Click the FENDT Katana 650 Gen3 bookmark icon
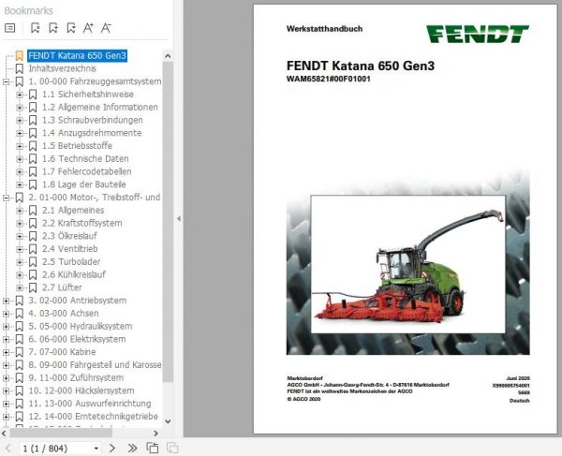Viewport: 562px width, 456px height. pyautogui.click(x=20, y=55)
